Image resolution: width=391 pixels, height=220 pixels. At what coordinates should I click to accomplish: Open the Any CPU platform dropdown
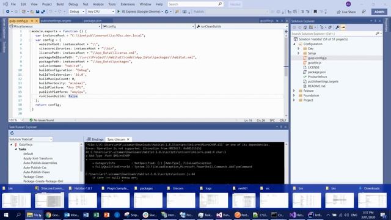pyautogui.click(x=101, y=12)
